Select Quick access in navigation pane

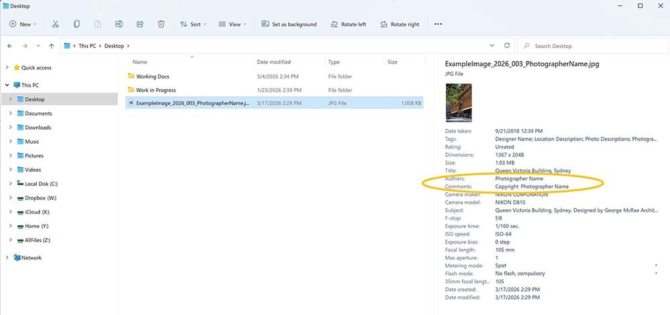tap(36, 68)
